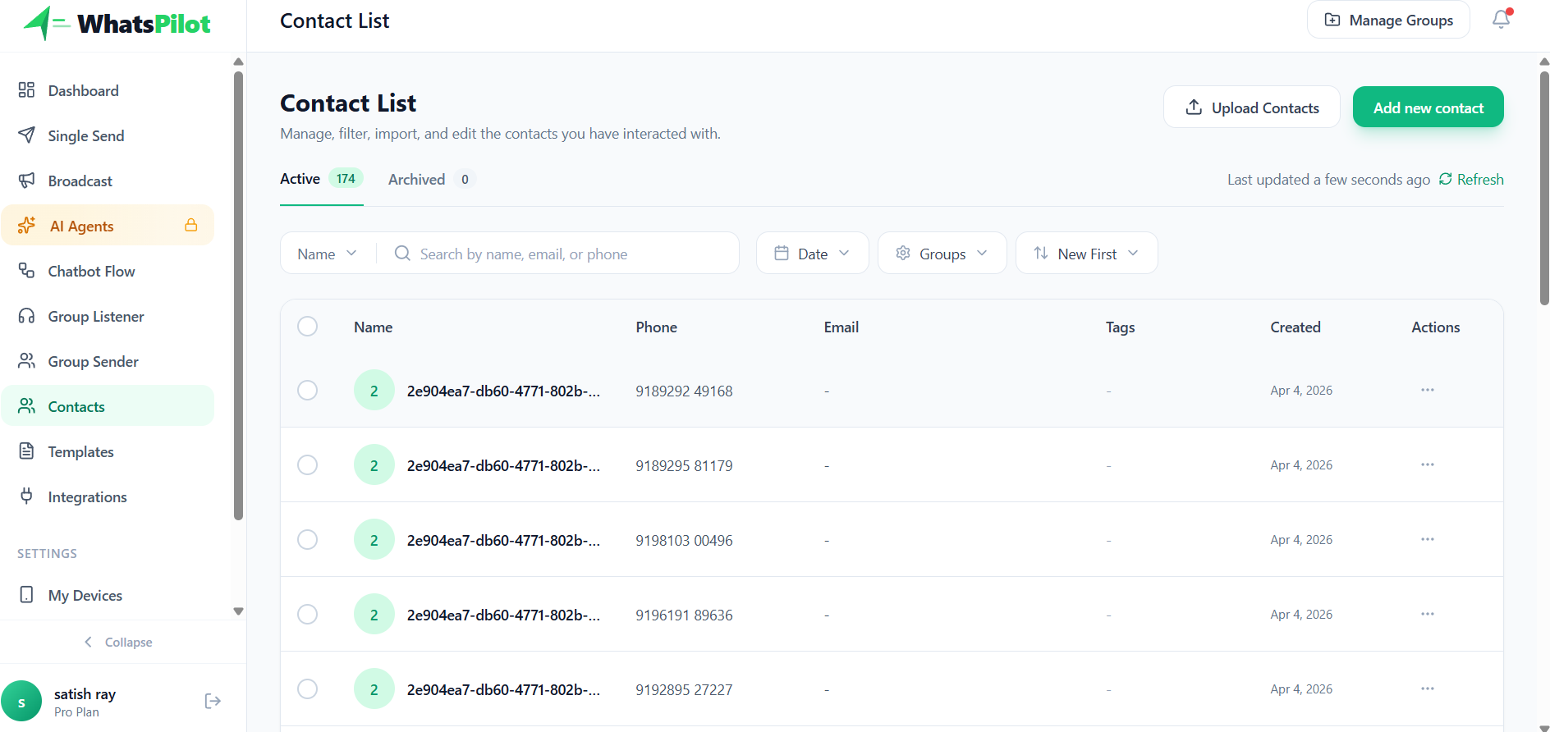Open Single Send from sidebar
The width and height of the screenshot is (1550, 732).
(x=108, y=135)
